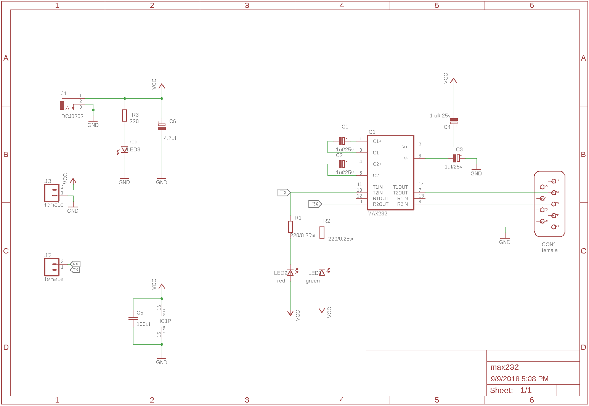589x406 pixels.
Task: Click the RX net label flag
Action: coord(315,204)
